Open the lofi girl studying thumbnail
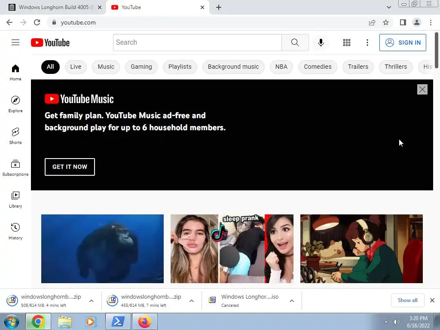440x330 pixels. click(361, 249)
